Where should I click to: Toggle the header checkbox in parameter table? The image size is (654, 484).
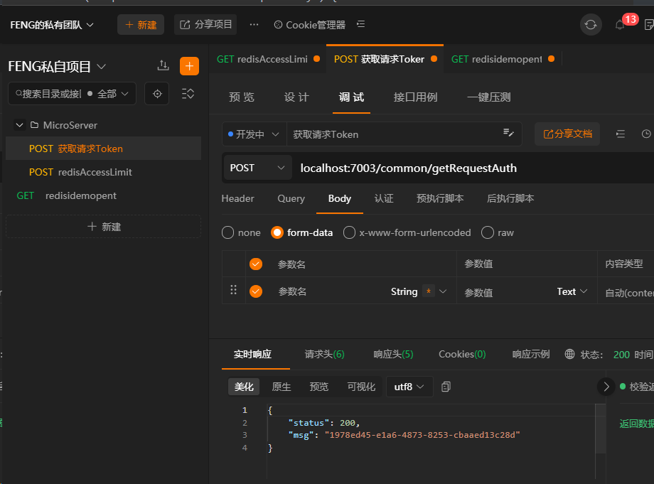(256, 264)
